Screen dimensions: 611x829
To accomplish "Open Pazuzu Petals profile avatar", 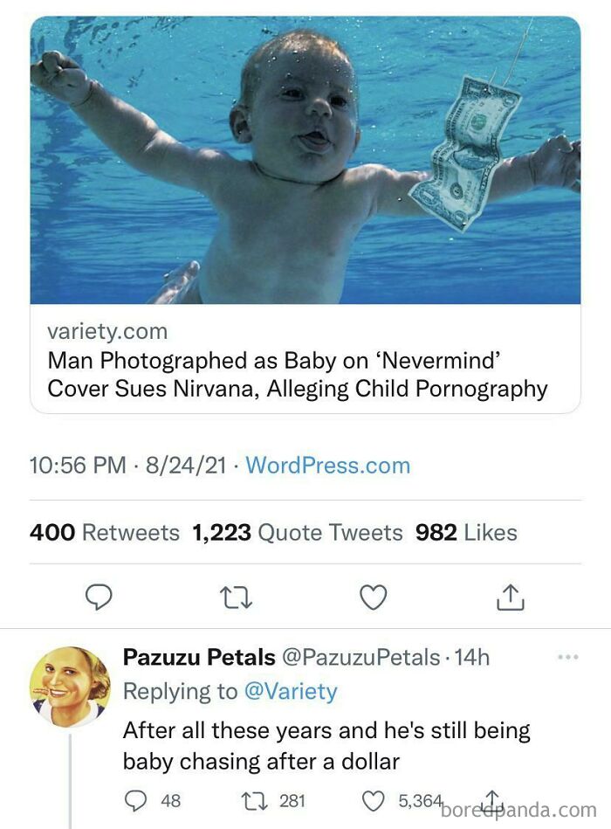I will (70, 686).
